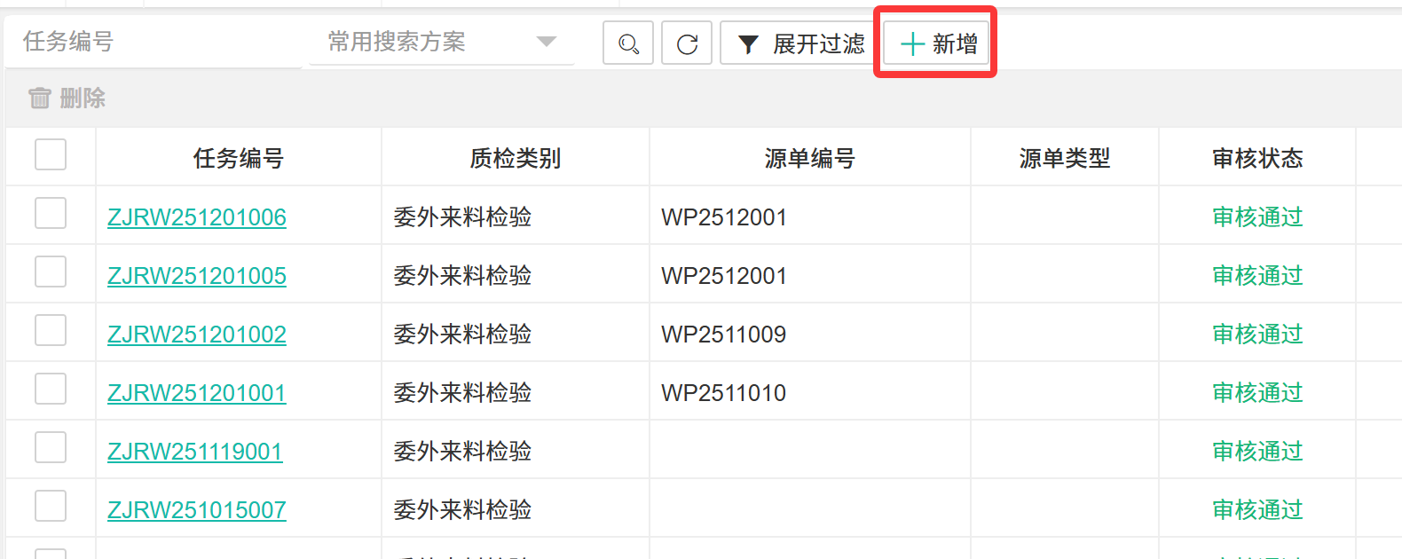Click 审核通过 status in ZJRW251201006 row
1402x559 pixels.
[x=1257, y=217]
